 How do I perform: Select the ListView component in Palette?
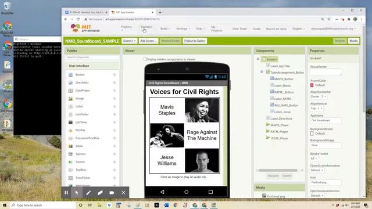tap(81, 122)
